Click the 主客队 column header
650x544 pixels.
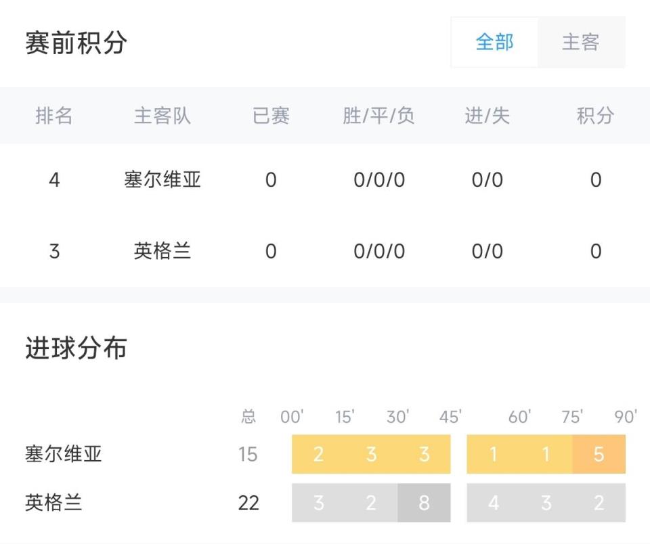click(x=162, y=116)
